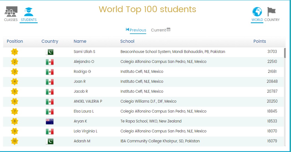Click the points value 20250
This screenshot has height=152, width=291.
point(272,101)
